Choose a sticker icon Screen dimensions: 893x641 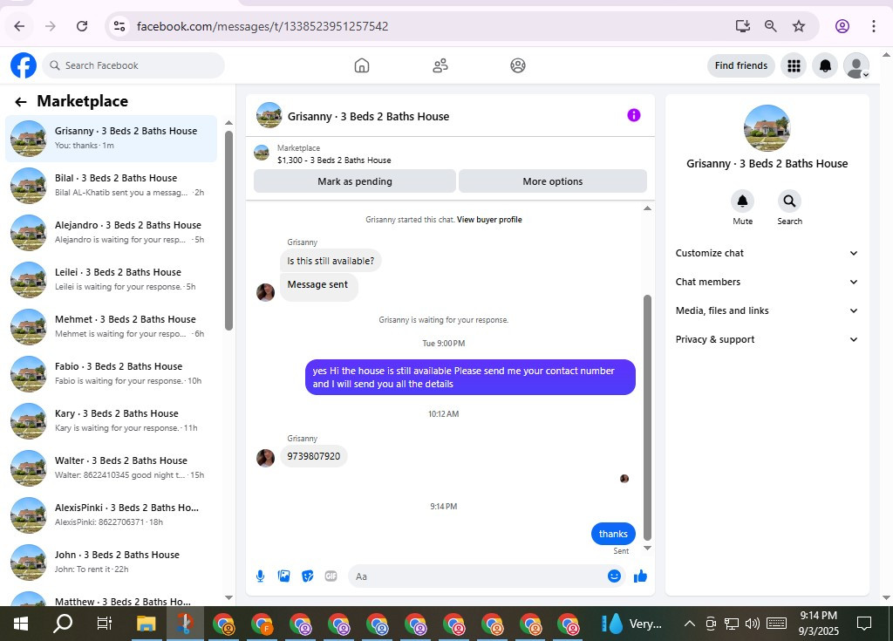[x=308, y=576]
